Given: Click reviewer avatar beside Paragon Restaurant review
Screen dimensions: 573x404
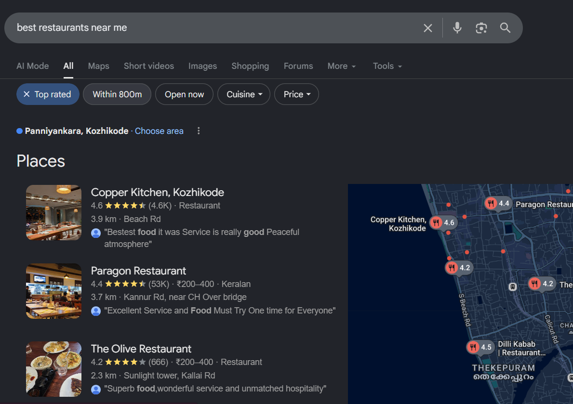Looking at the screenshot, I should (x=96, y=311).
